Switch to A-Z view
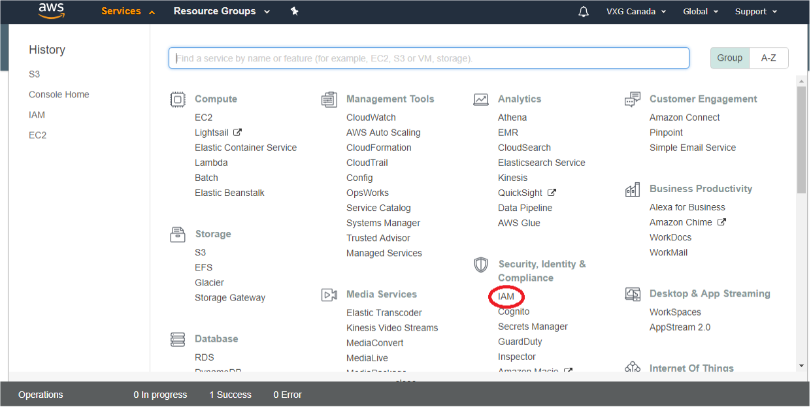This screenshot has height=407, width=811. point(769,57)
